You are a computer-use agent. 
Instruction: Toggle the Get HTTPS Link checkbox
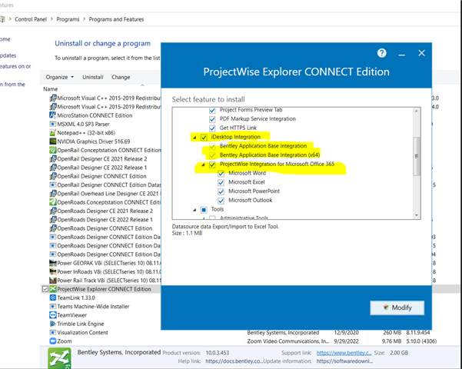click(x=212, y=128)
